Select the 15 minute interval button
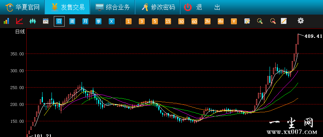 (168, 21)
